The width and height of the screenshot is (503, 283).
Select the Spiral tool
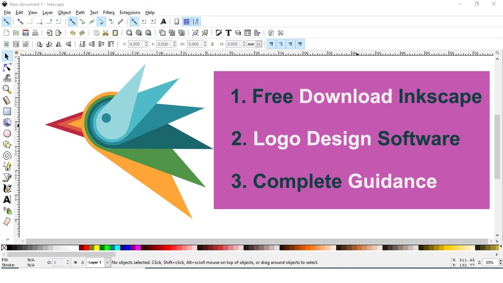(7, 156)
